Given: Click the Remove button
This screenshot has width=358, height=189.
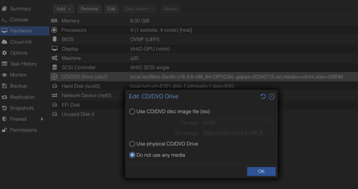Looking at the screenshot, I should coord(89,9).
